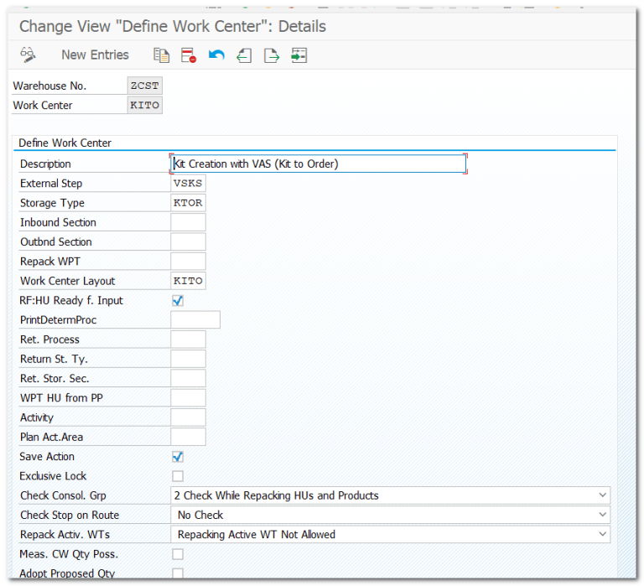Click the Plan Act.Area input field

click(188, 437)
